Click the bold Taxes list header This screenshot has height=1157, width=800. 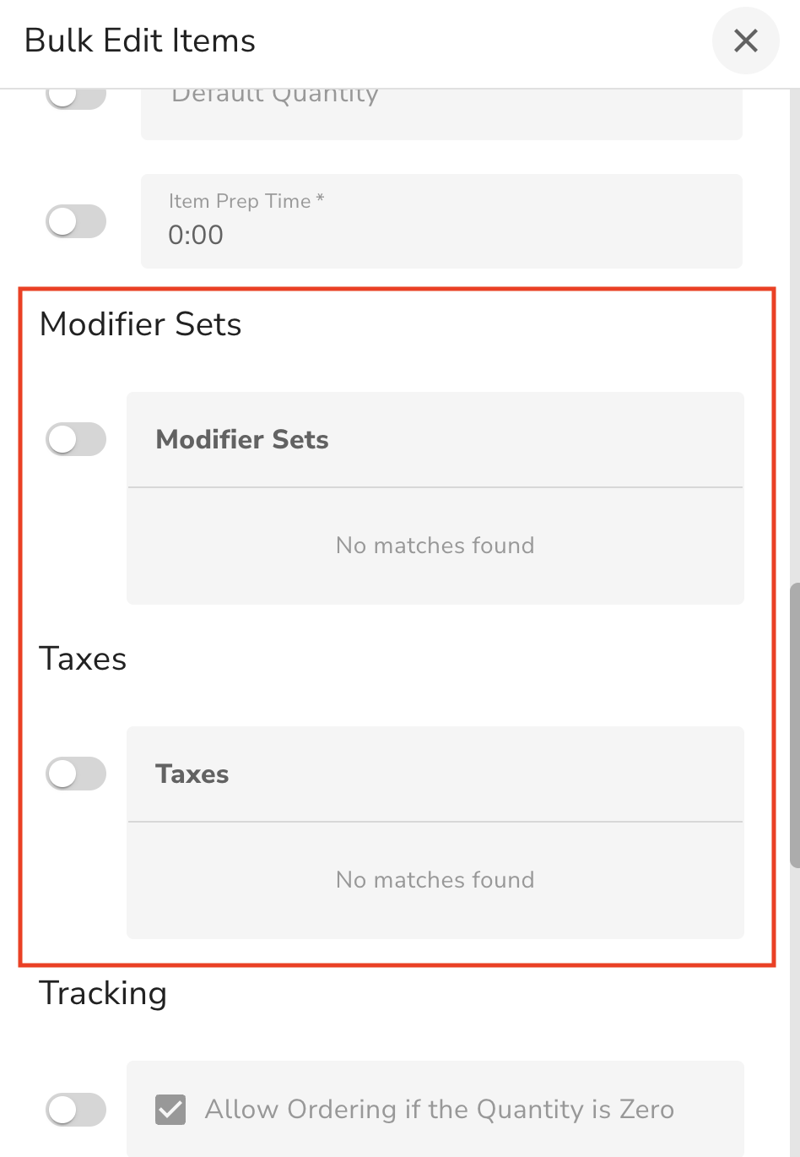tap(192, 774)
